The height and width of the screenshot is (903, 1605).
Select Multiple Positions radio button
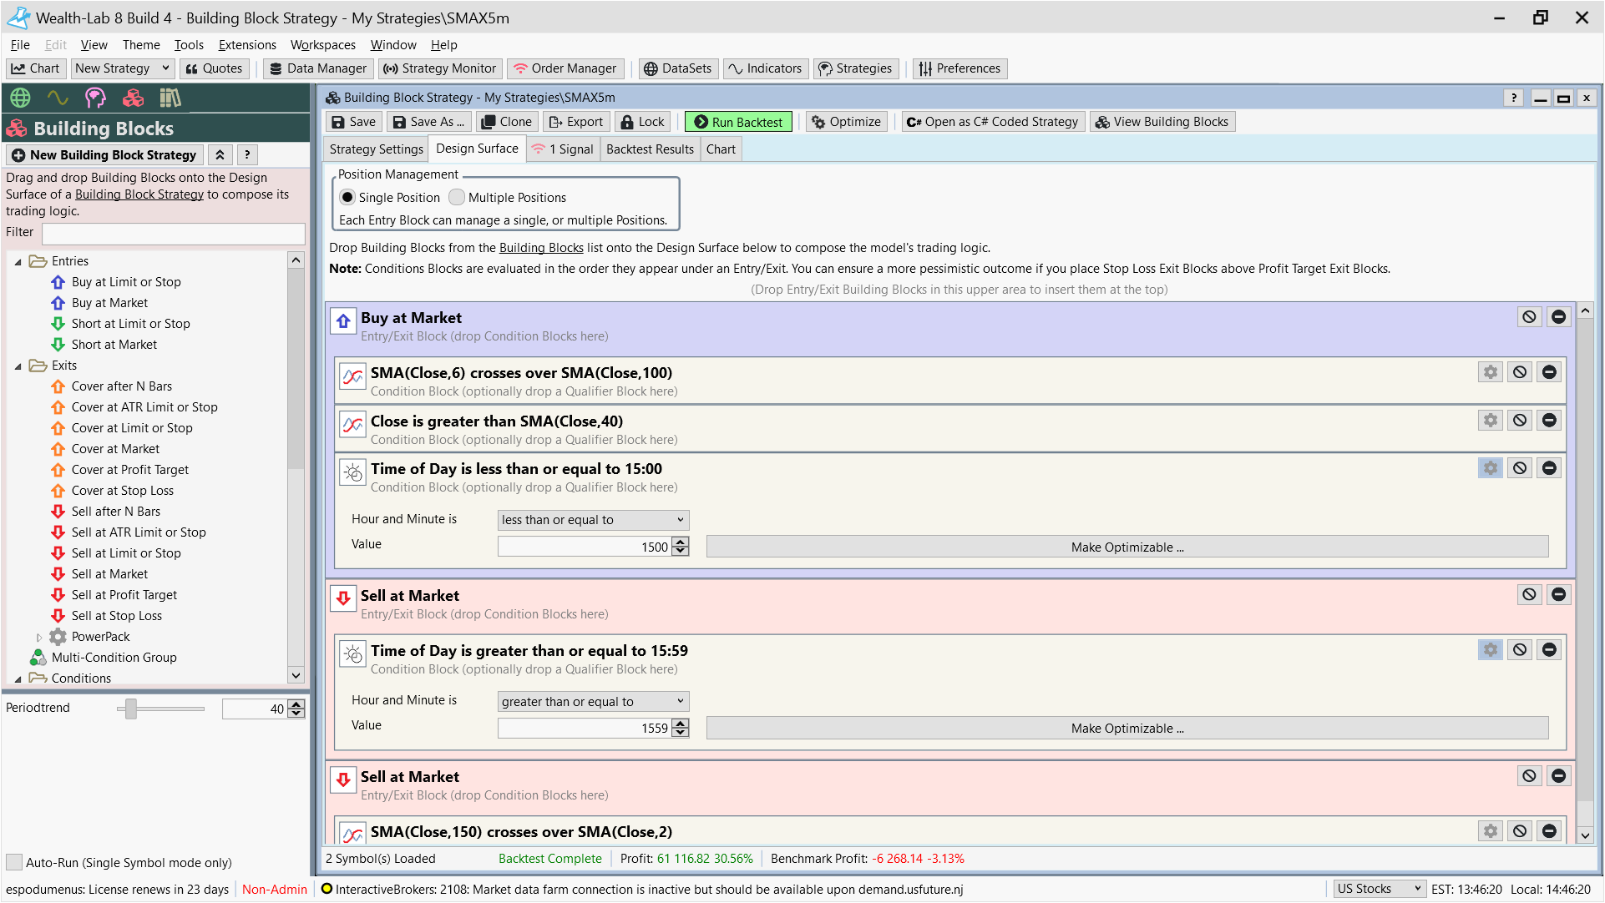point(457,198)
